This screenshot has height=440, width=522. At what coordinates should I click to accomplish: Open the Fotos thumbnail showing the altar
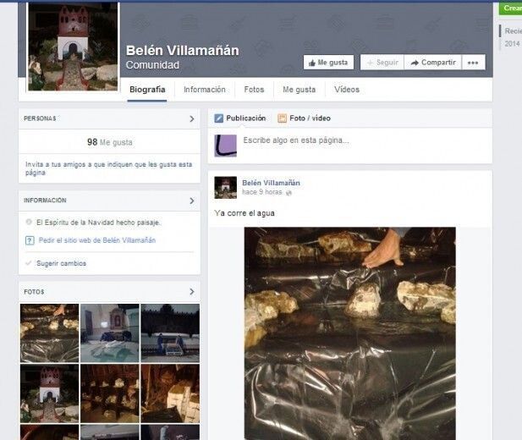pos(110,333)
